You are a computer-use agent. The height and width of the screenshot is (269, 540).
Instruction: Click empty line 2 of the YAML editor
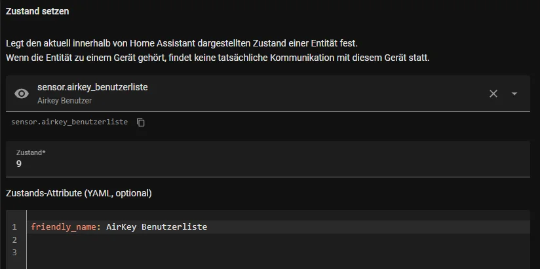click(x=279, y=240)
